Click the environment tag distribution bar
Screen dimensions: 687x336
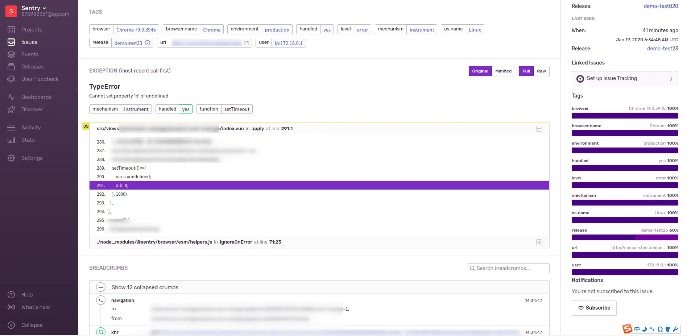coord(625,150)
